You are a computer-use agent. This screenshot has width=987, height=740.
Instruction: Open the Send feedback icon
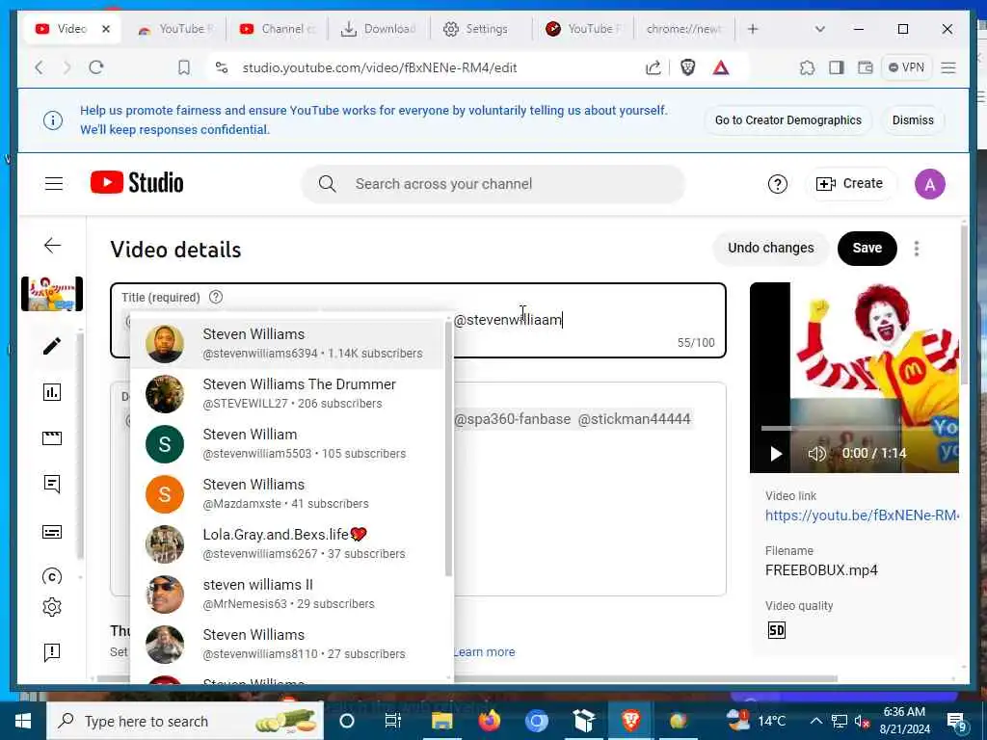[52, 652]
